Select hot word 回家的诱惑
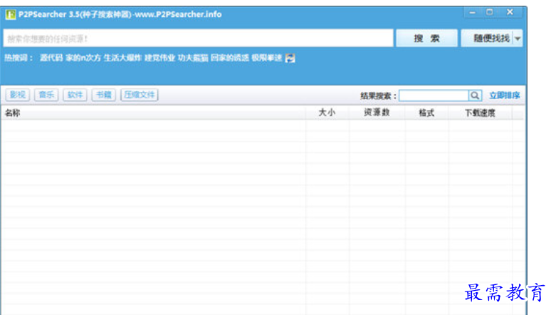 click(230, 58)
